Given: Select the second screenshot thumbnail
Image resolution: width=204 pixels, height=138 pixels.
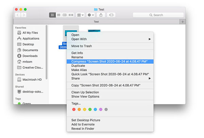Looking at the screenshot, I should [x=94, y=31].
